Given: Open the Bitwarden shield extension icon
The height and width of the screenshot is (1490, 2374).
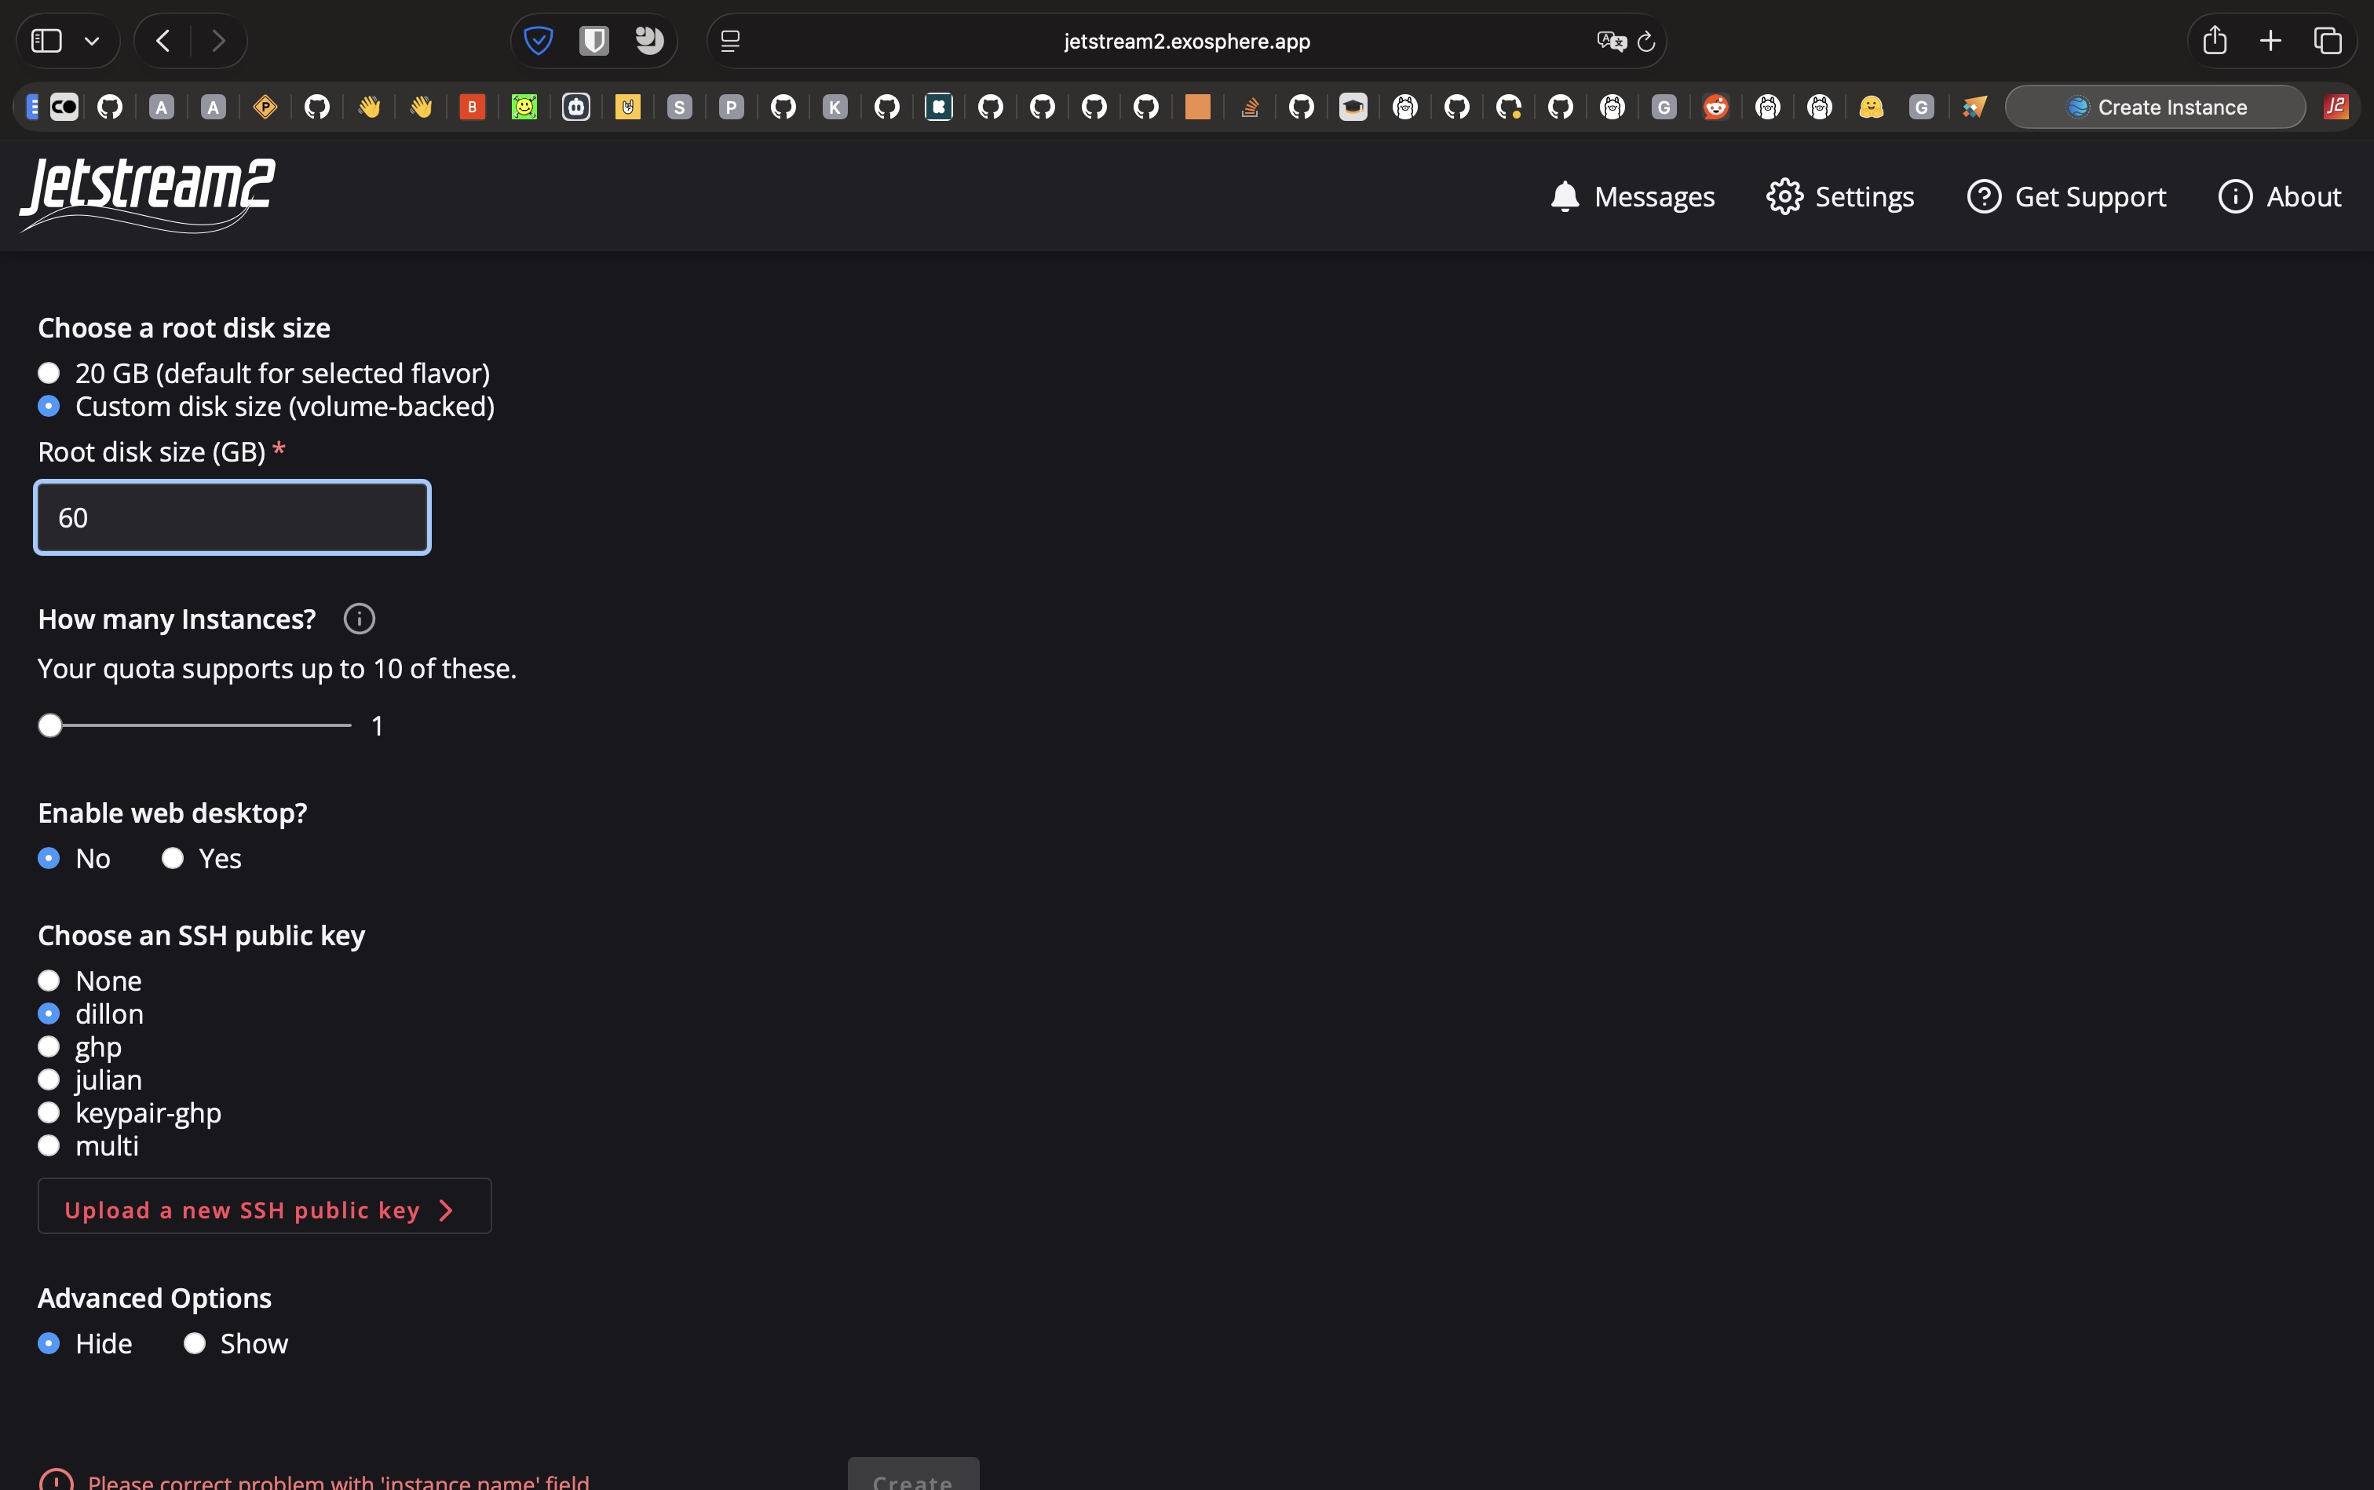Looking at the screenshot, I should tap(593, 40).
